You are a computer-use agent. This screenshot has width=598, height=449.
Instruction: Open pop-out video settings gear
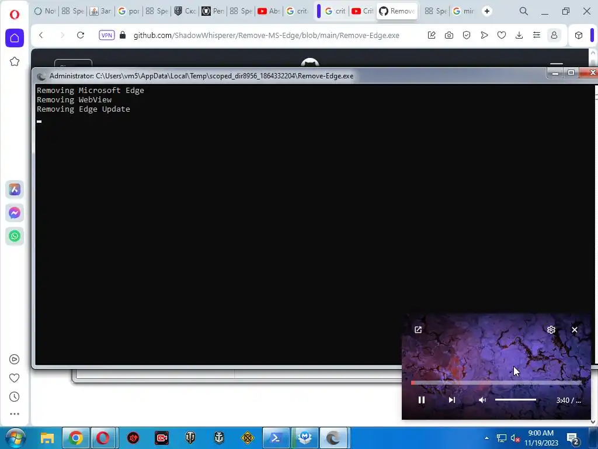[x=551, y=330]
